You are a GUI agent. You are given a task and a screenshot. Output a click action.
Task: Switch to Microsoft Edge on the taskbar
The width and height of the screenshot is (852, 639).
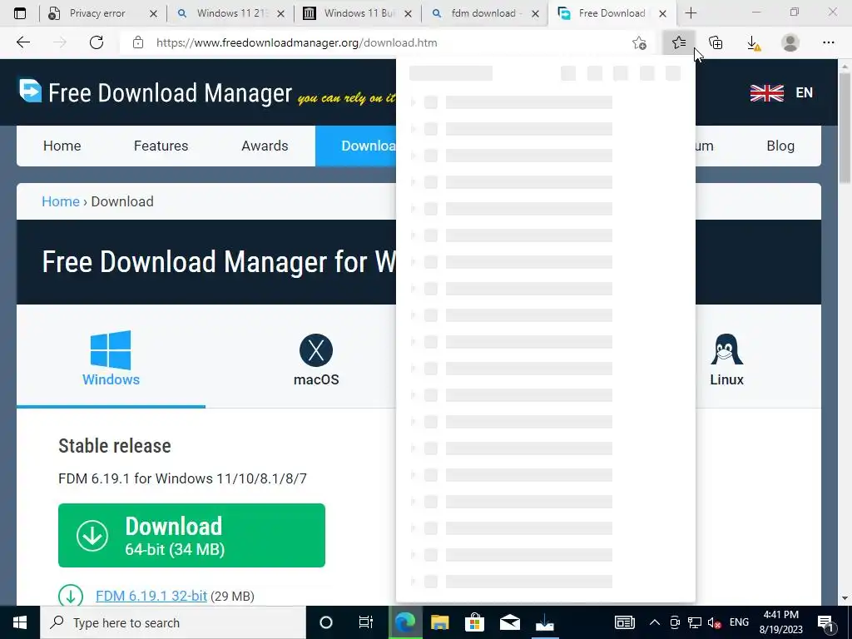[x=405, y=622]
